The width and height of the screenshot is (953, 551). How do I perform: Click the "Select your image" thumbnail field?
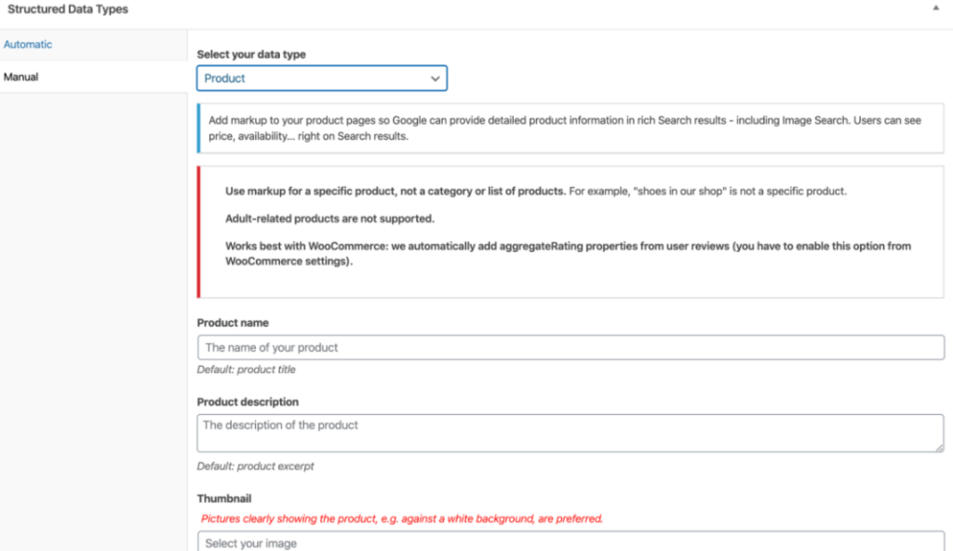tap(570, 543)
